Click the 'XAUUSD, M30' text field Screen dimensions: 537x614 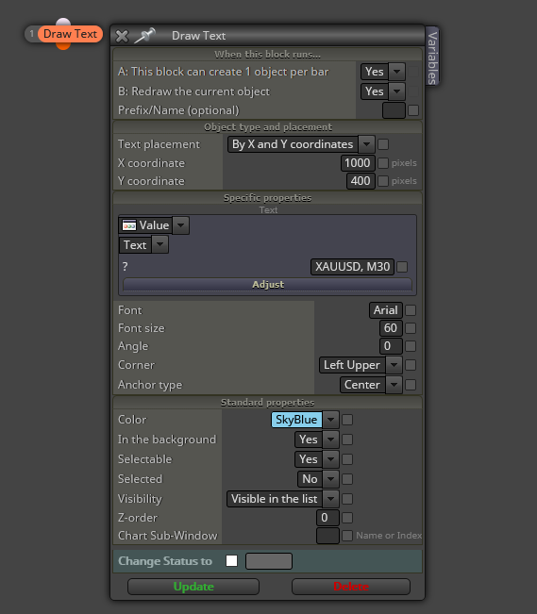tap(352, 267)
